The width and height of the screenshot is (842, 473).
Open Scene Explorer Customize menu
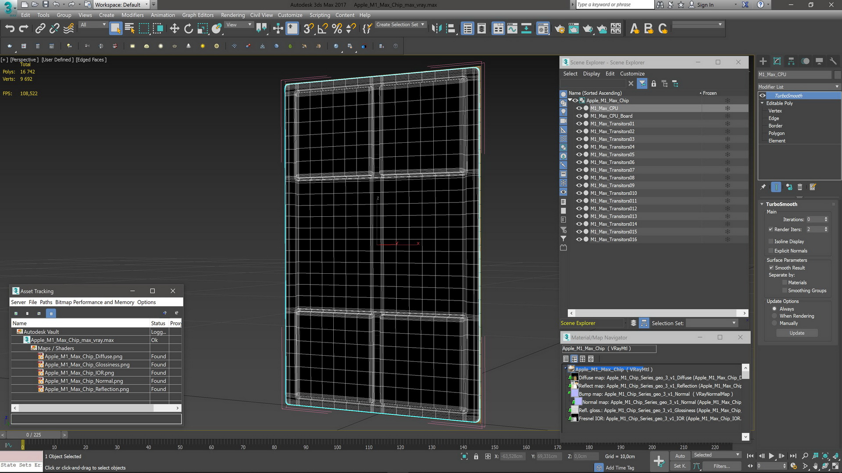632,74
